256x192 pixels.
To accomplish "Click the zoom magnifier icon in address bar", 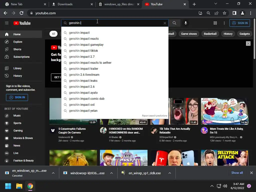I will (208, 13).
